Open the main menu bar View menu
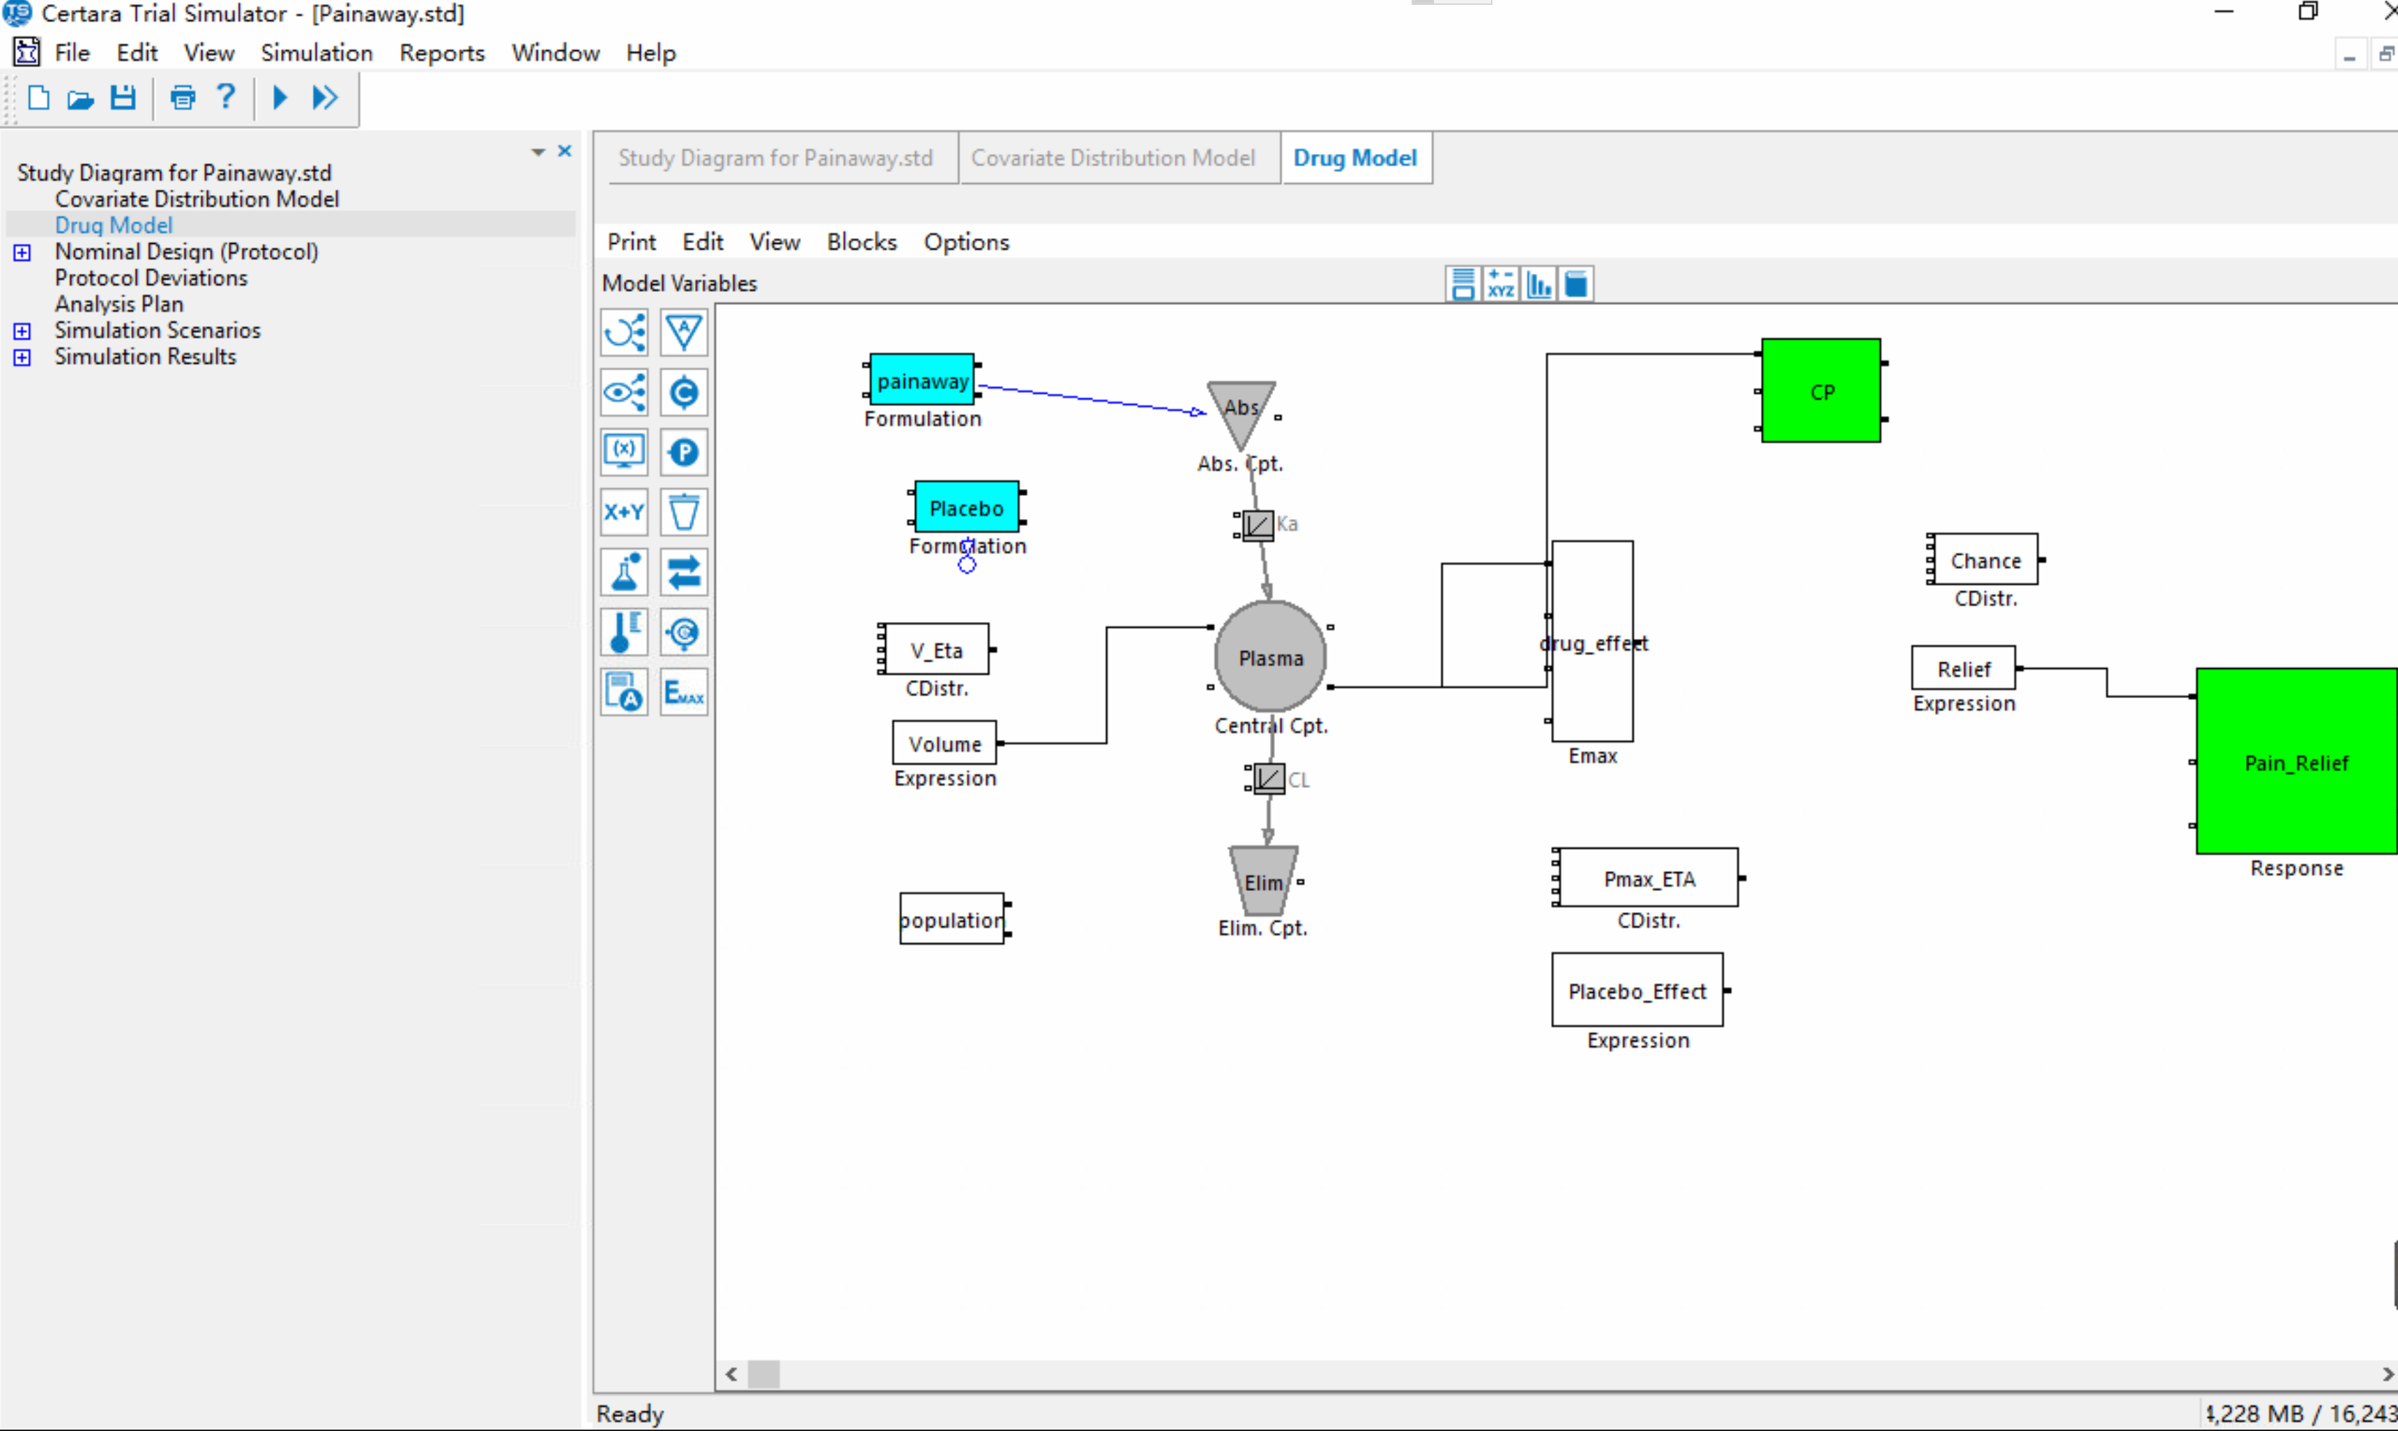Screen dimensions: 2398x1431 (x=209, y=53)
